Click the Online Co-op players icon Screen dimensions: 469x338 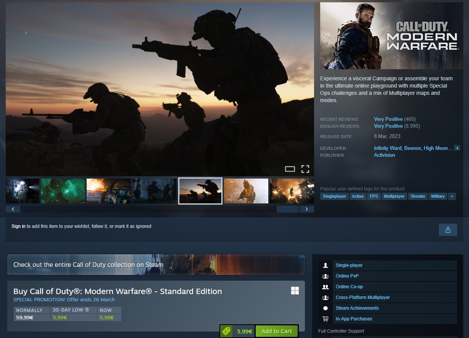click(x=326, y=287)
